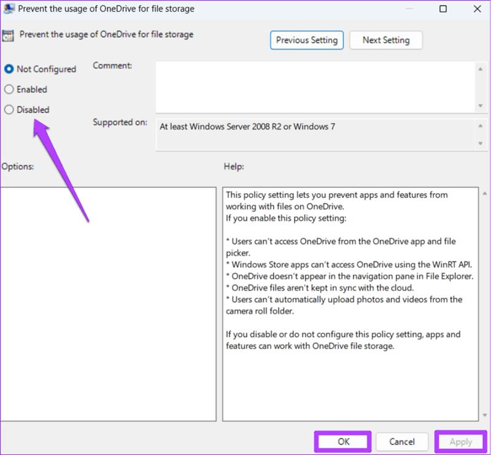Click the Help pane scroll down arrow

coord(485,415)
